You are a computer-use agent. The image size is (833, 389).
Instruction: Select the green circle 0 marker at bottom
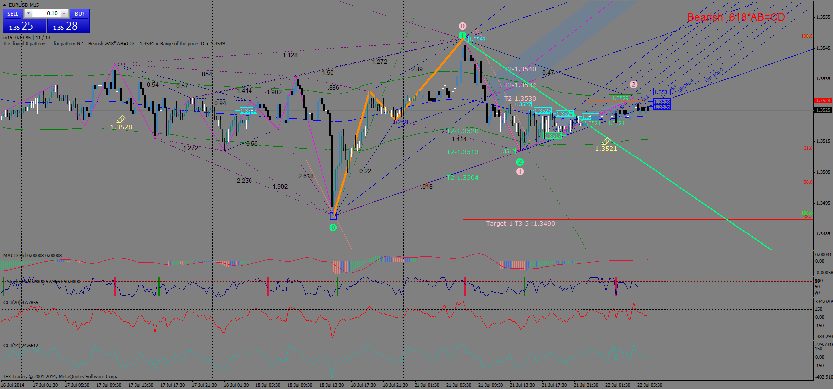(x=333, y=227)
